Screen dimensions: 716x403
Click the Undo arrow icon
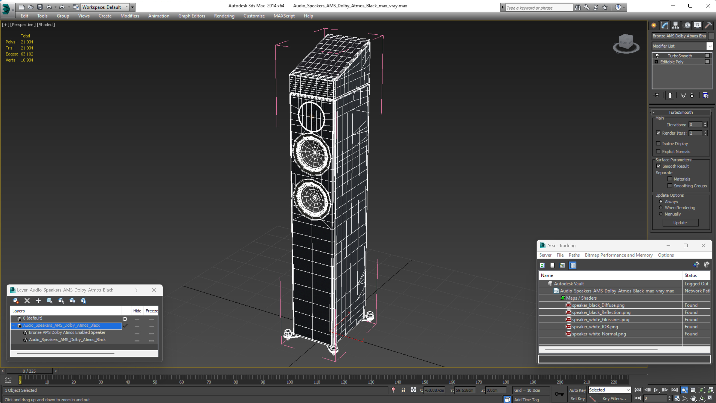[49, 7]
